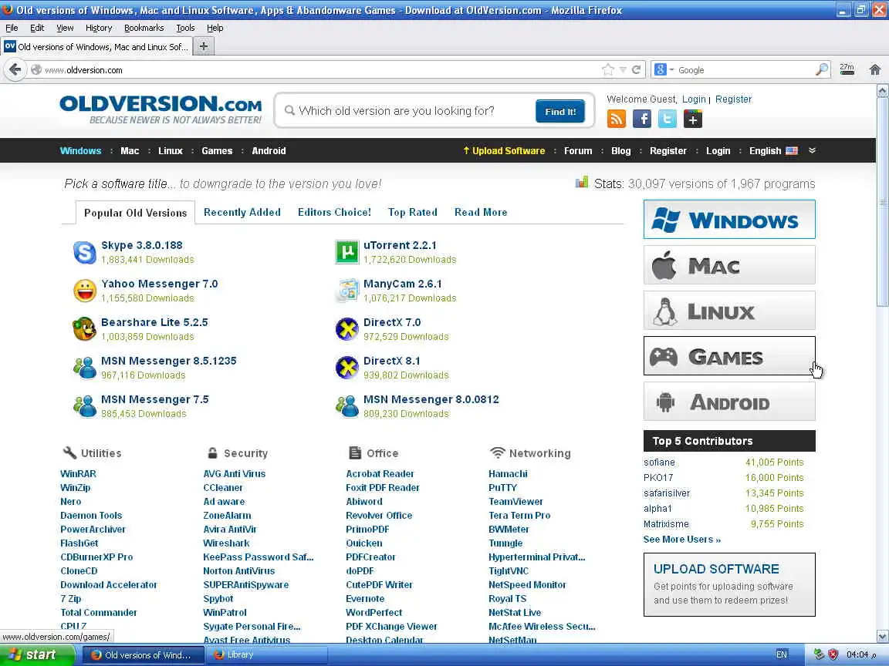Click the EN language indicator in taskbar
The width and height of the screenshot is (889, 666).
(782, 654)
